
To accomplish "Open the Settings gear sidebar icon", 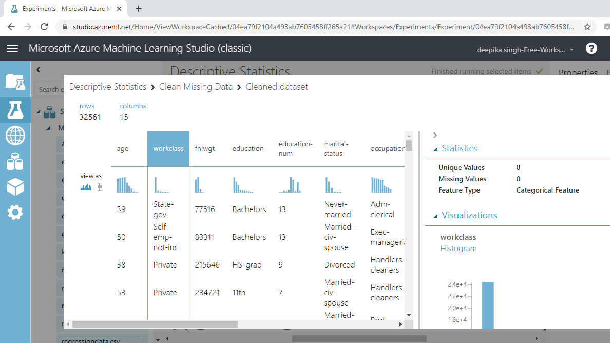I will [x=15, y=213].
